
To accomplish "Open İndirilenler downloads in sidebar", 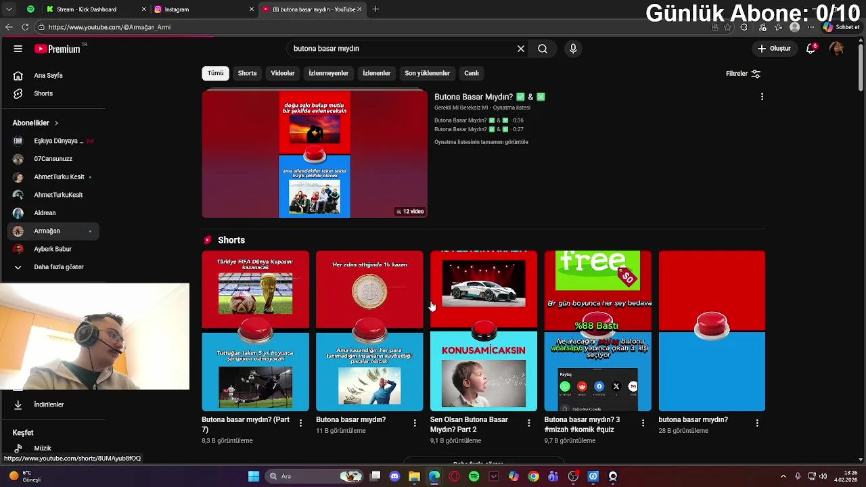I will pyautogui.click(x=53, y=404).
